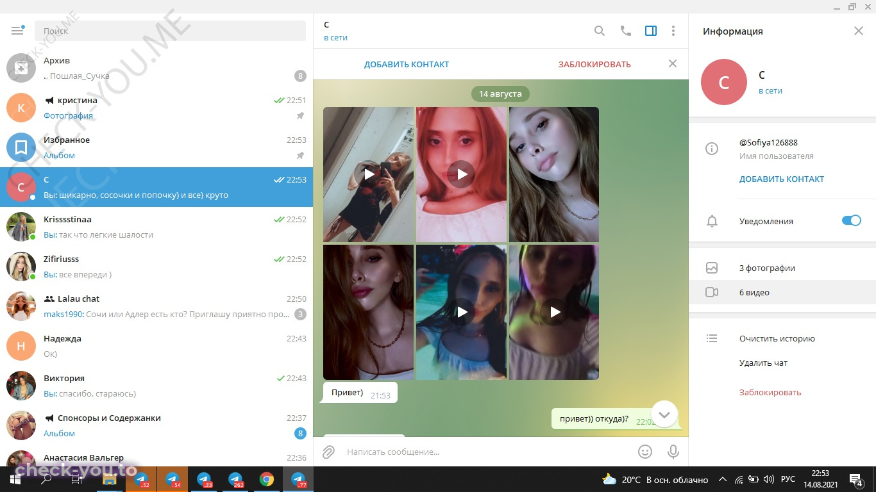
Task: Click ДОБАВИТЬ КОНТАКТ in the chat top bar
Action: click(407, 64)
